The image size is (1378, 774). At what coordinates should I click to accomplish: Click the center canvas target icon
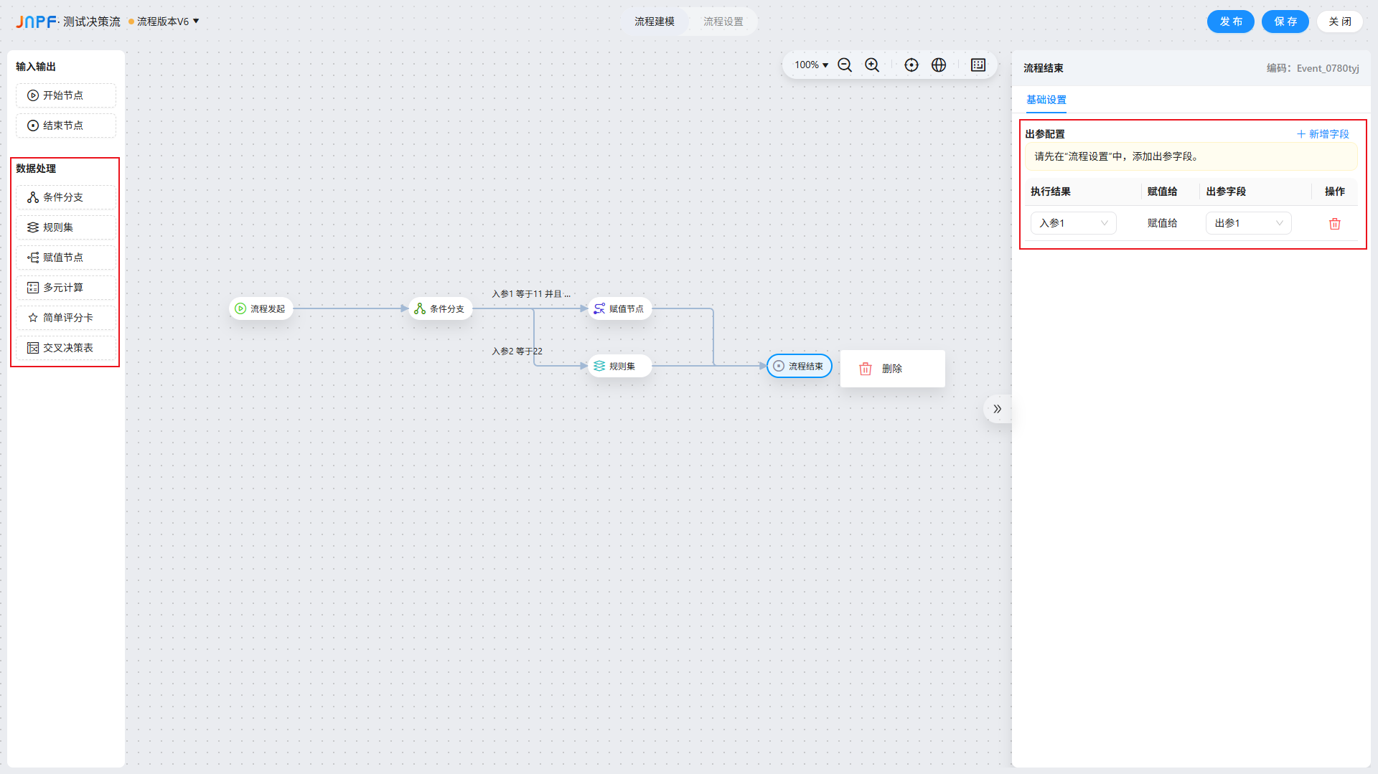(x=911, y=65)
